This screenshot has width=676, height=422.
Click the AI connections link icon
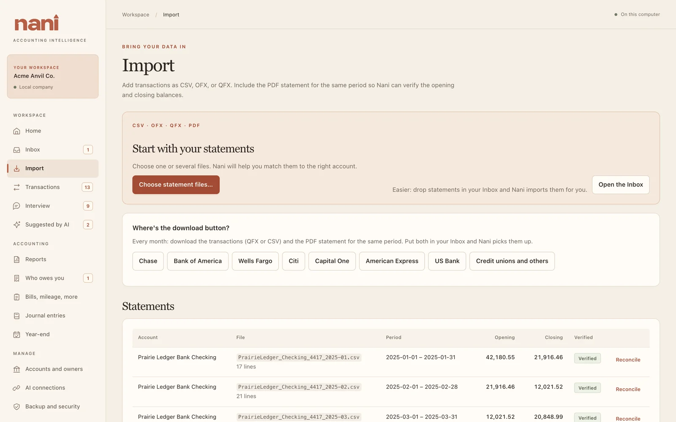16,388
